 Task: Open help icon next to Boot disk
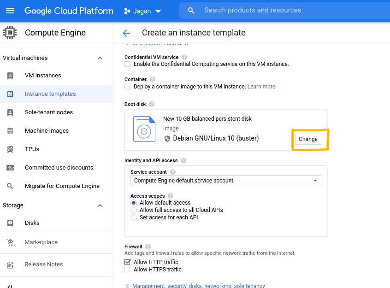point(152,104)
